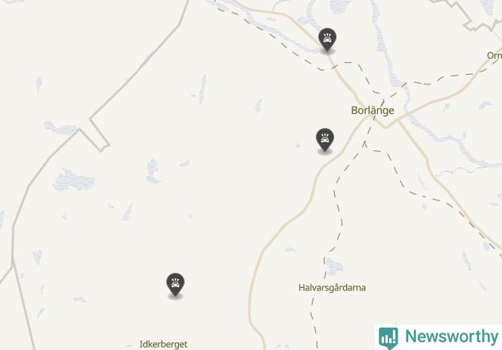Screen dimensions: 502x350
Task: Click the road junction southeast of Borlänge label
Action: (387, 125)
